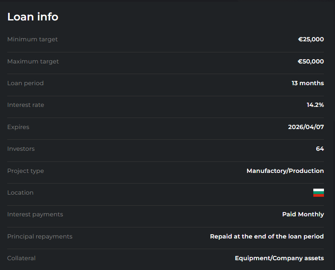Click the Principal repayments label
This screenshot has height=270, width=335.
[x=40, y=236]
